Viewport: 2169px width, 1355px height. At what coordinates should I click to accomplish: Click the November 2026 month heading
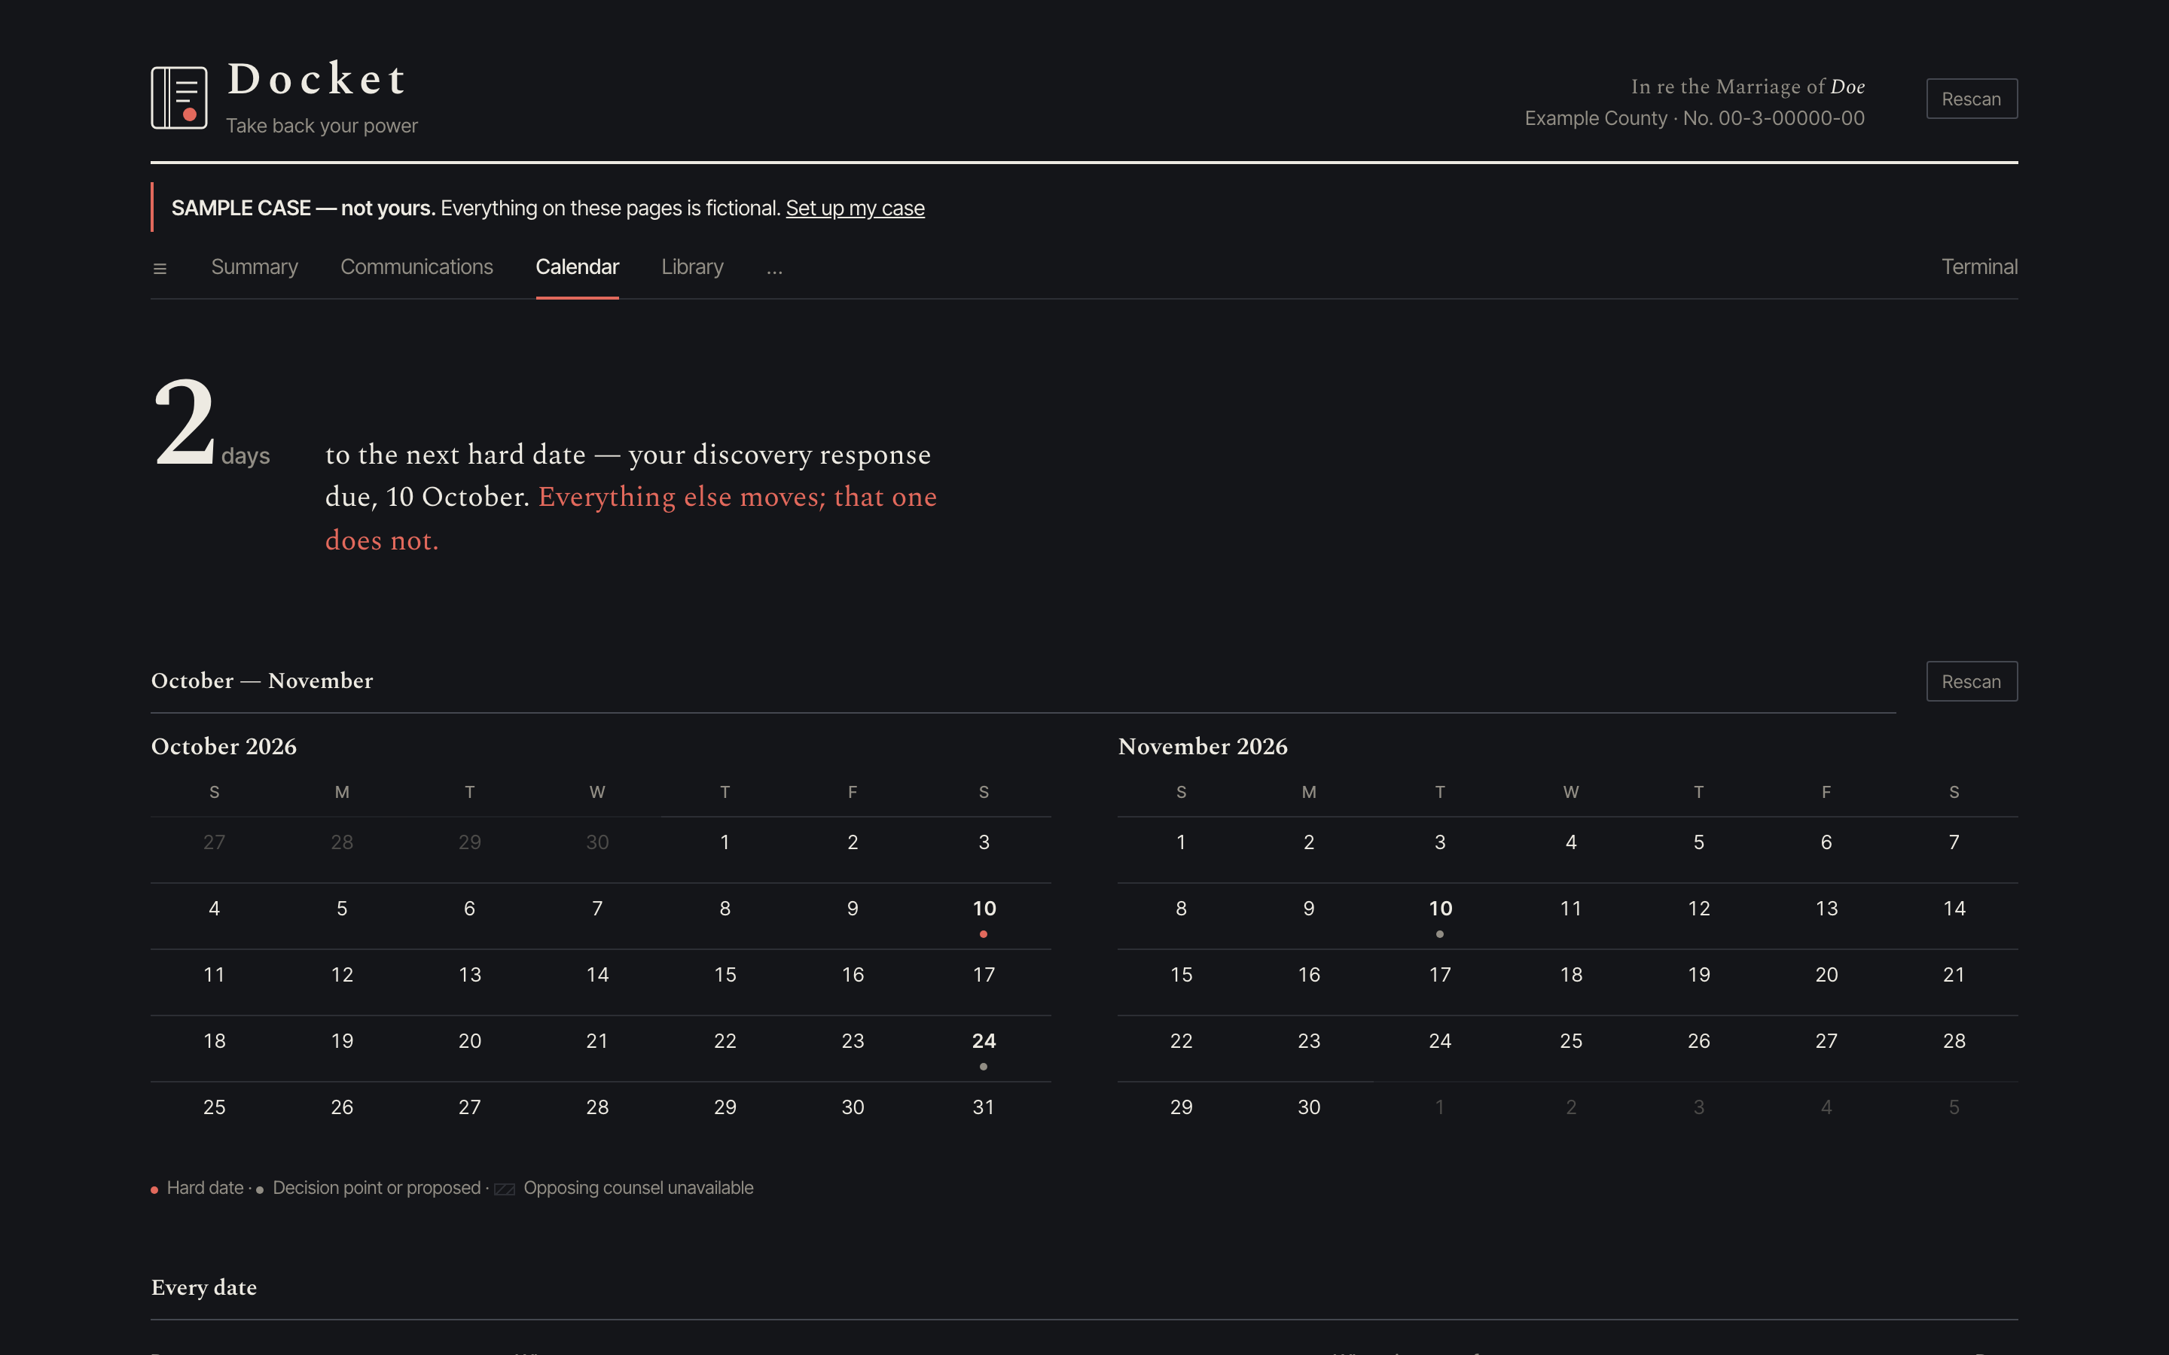coord(1203,747)
